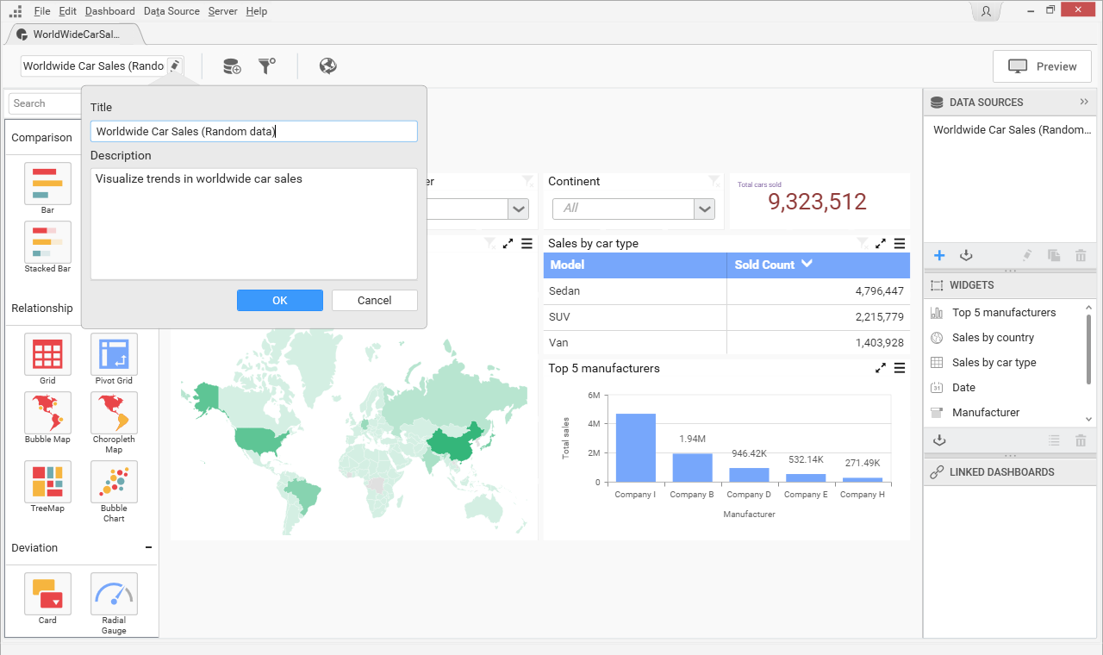Click the Preview button
This screenshot has height=655, width=1103.
(1042, 66)
